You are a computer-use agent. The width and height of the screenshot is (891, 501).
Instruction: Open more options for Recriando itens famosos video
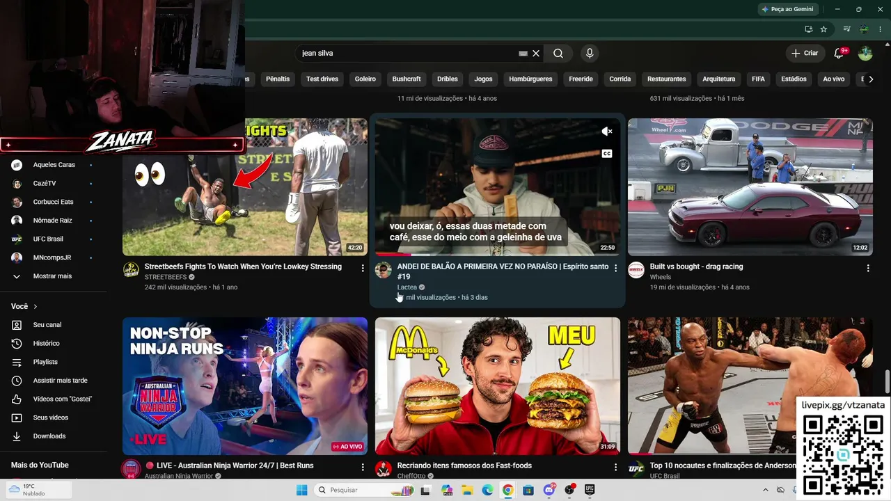click(x=615, y=467)
